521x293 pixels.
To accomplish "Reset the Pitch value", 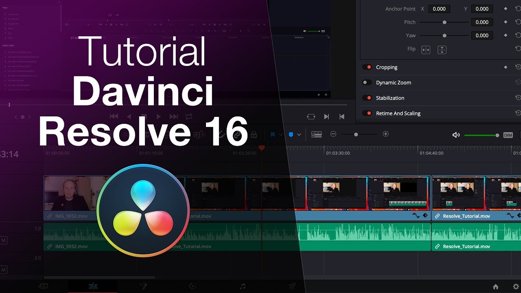I will point(518,22).
